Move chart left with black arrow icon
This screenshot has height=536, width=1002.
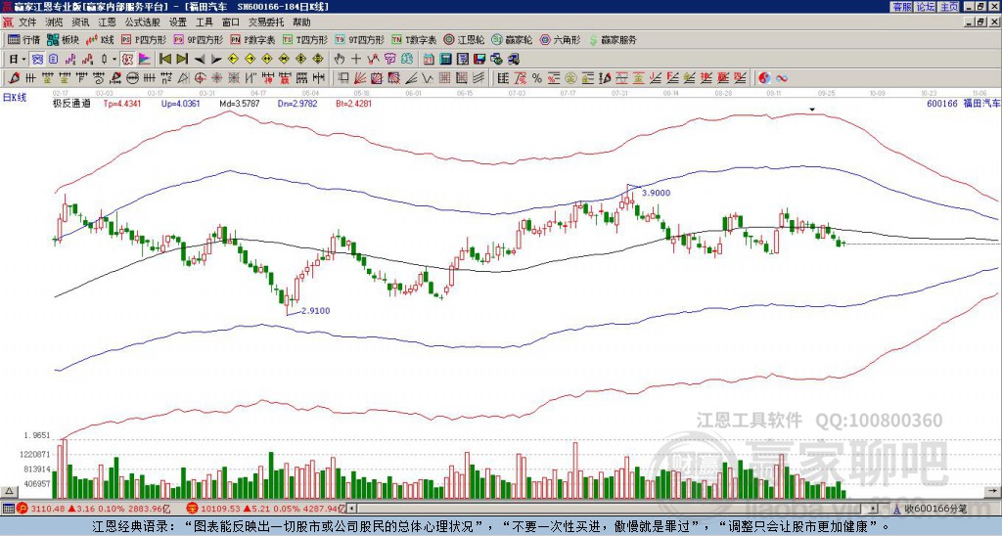pos(200,60)
